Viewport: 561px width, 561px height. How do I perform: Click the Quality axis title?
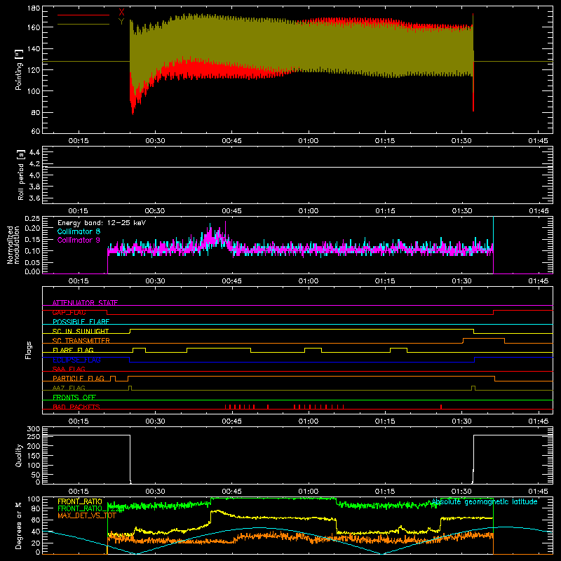19,455
